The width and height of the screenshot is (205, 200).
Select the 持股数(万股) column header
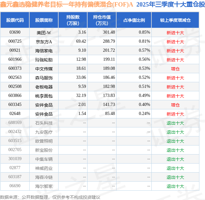[x=73, y=20]
